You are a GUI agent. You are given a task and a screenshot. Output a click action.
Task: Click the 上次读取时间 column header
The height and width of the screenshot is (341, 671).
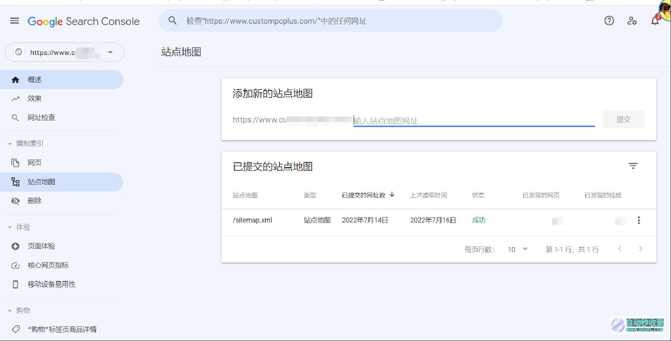click(429, 195)
